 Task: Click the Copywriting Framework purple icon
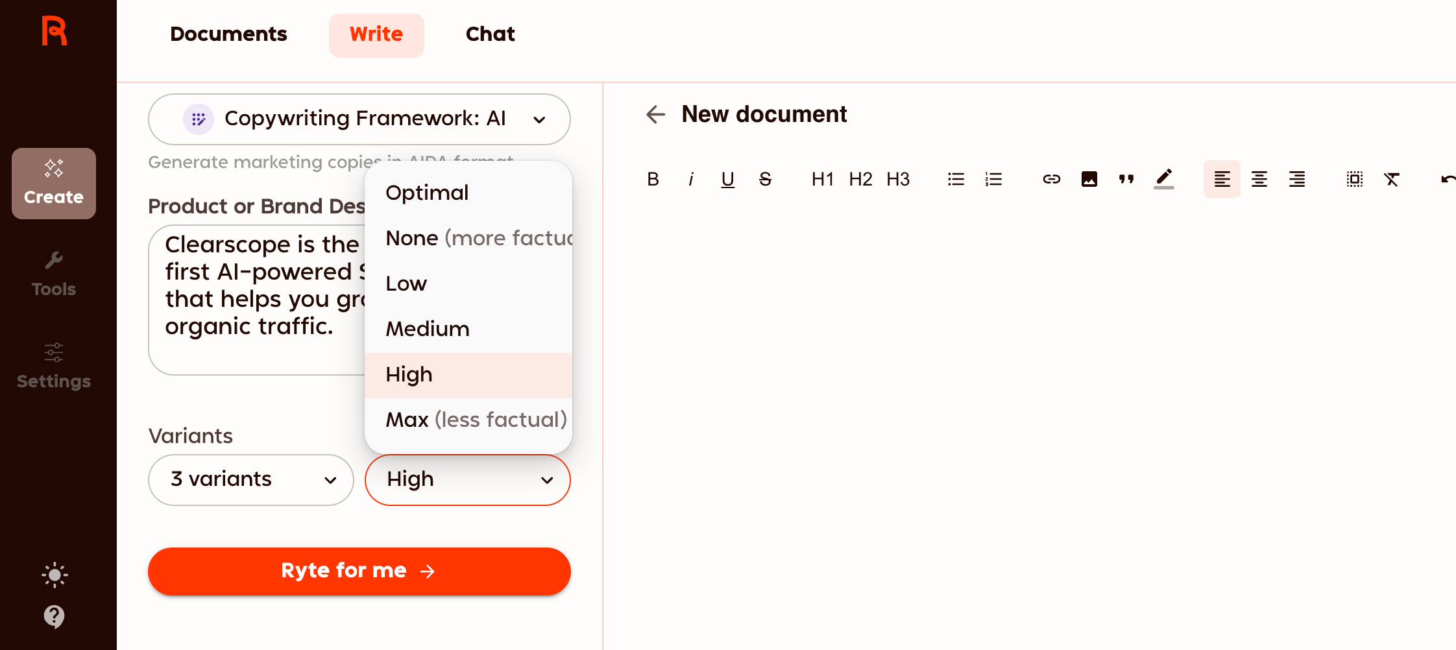coord(198,119)
